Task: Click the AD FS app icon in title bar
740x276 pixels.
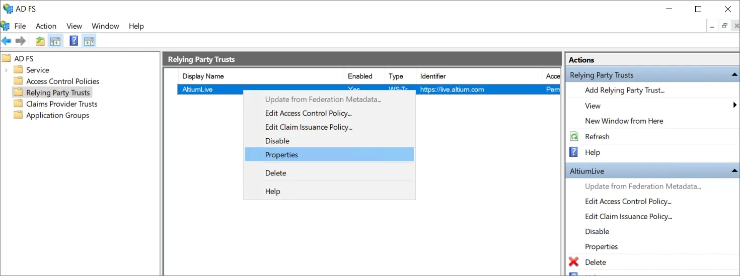Action: [x=8, y=9]
